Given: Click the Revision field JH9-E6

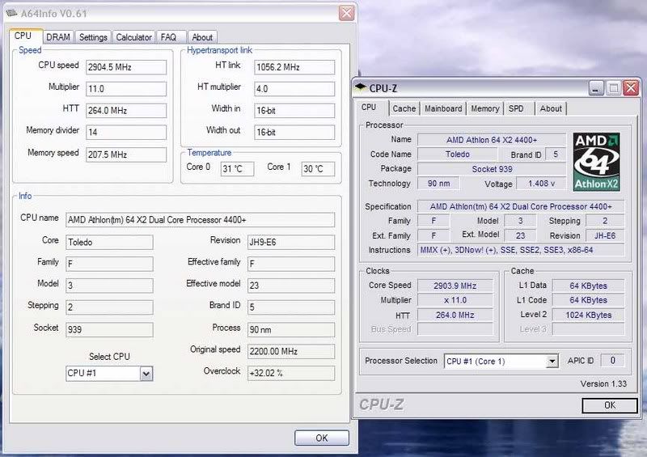Looking at the screenshot, I should [x=291, y=243].
